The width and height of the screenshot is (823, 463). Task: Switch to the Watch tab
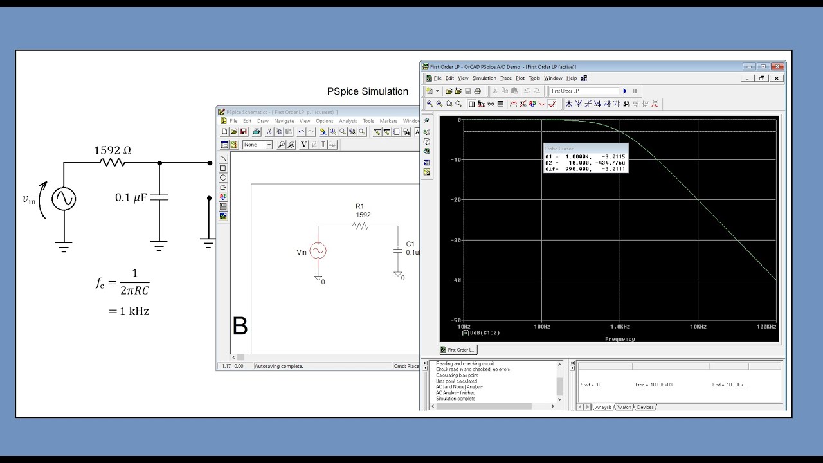tap(624, 407)
